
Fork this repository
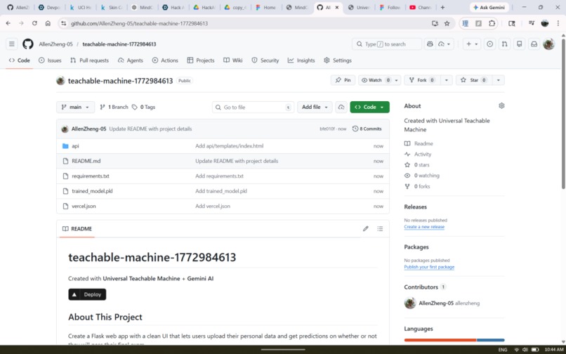(x=422, y=80)
